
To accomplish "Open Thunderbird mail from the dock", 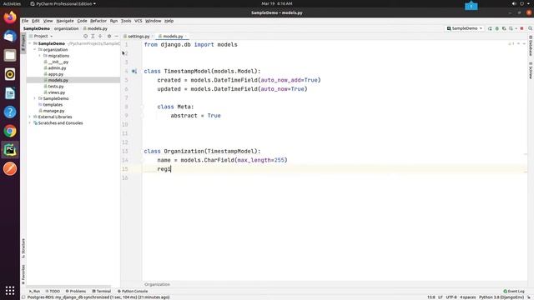I will [x=10, y=36].
